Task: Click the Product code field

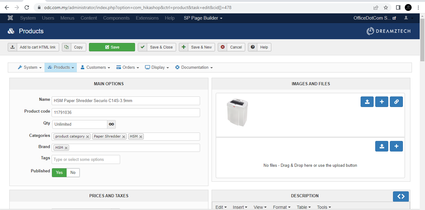Action: point(126,113)
